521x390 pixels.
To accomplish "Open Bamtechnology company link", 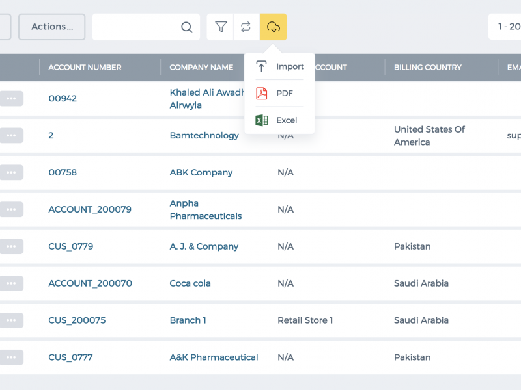I will 204,135.
